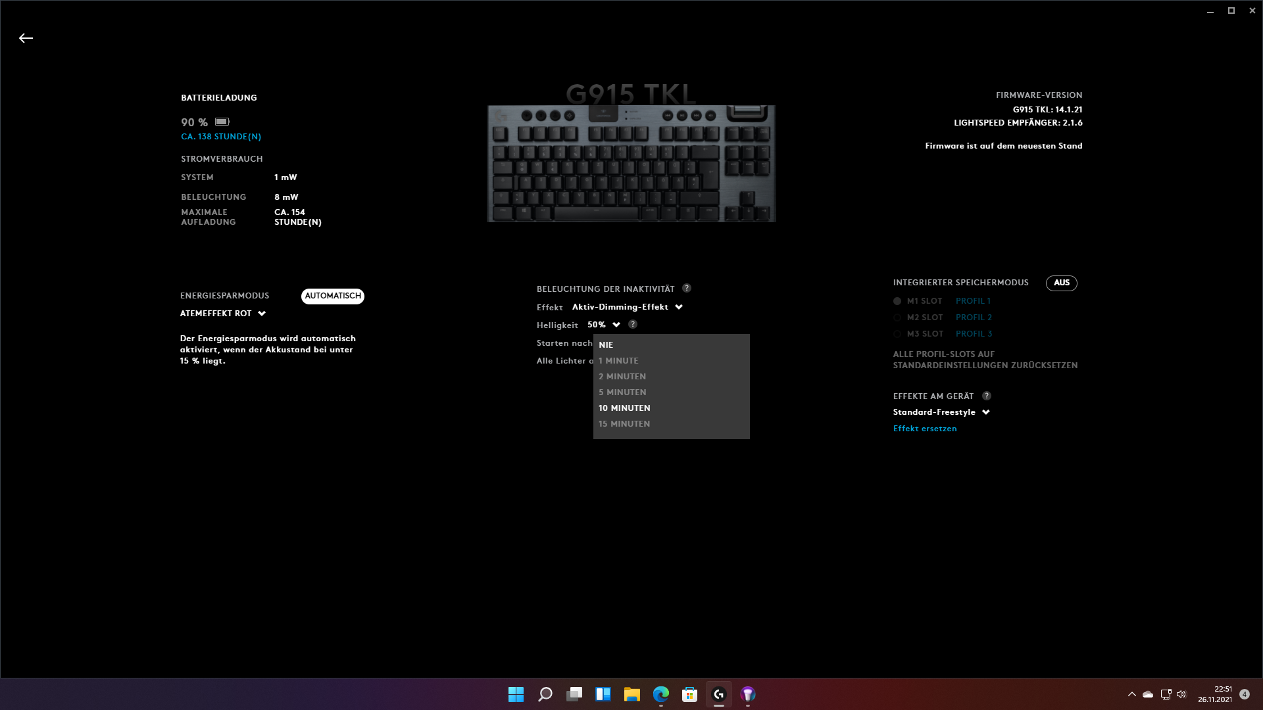Toggle Integrierter Speichermodus AUS switch
This screenshot has height=710, width=1263.
point(1061,283)
